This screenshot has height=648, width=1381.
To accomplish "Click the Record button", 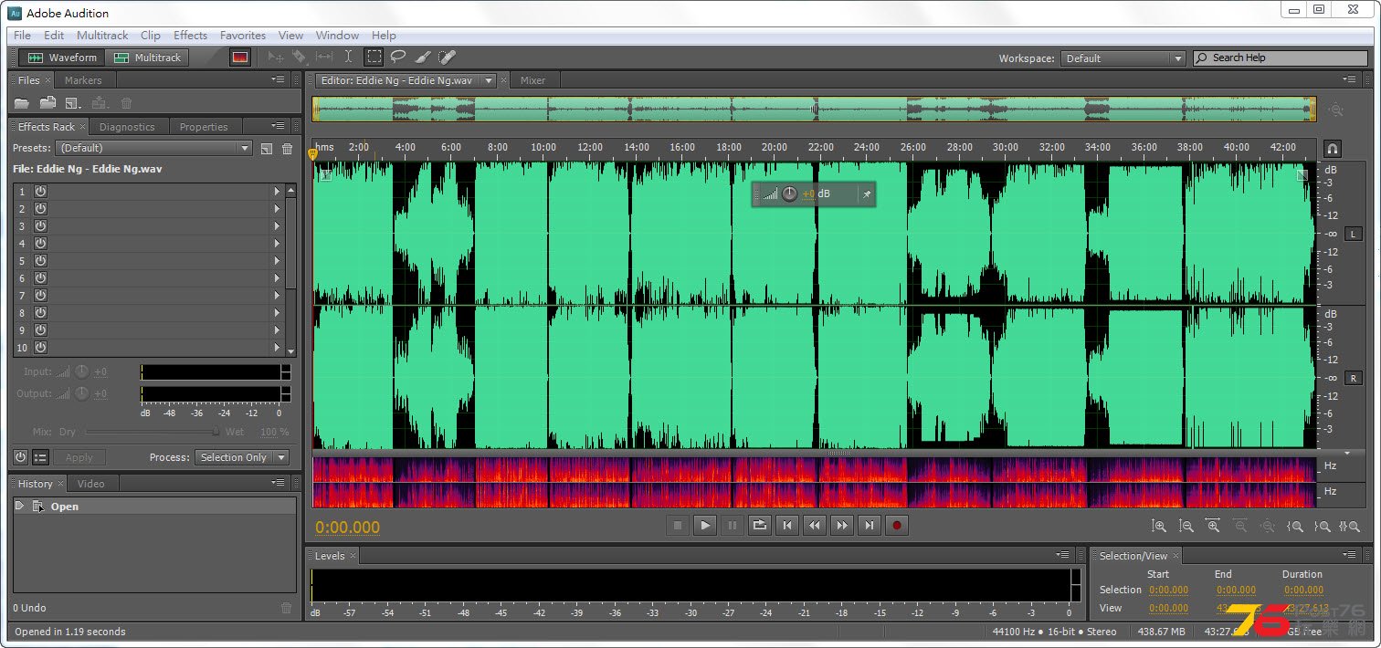I will pyautogui.click(x=897, y=525).
